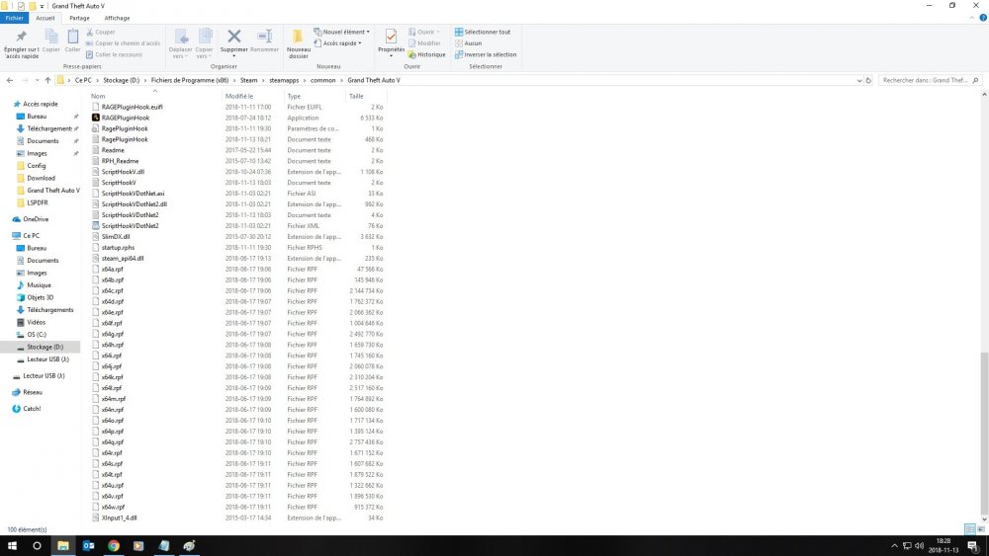Image resolution: width=989 pixels, height=556 pixels.
Task: Open Propriétés from the ribbon
Action: (391, 42)
